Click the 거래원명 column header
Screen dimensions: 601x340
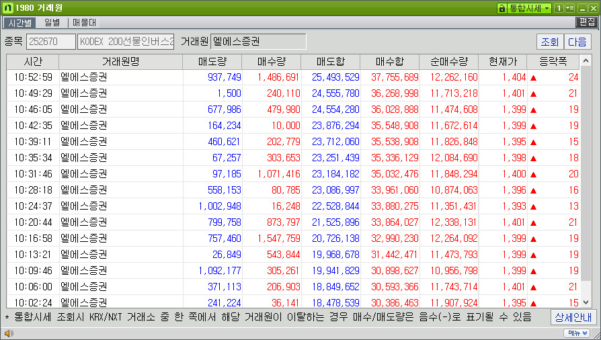(x=121, y=62)
